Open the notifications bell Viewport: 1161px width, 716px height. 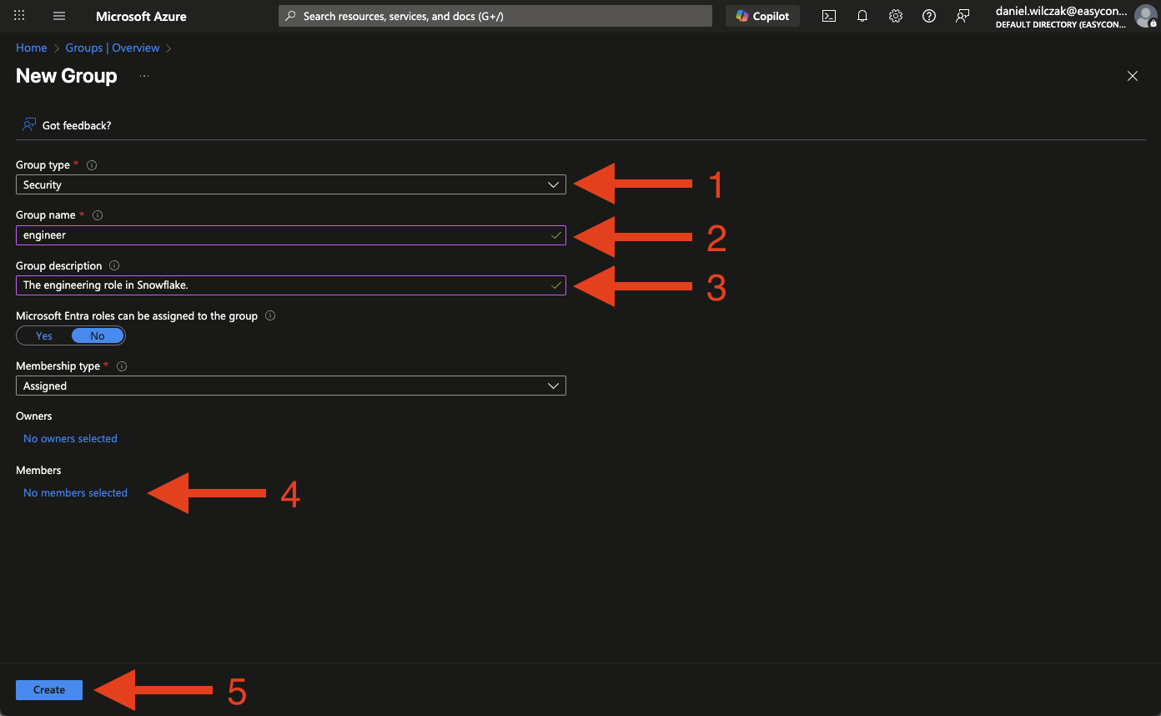tap(862, 16)
